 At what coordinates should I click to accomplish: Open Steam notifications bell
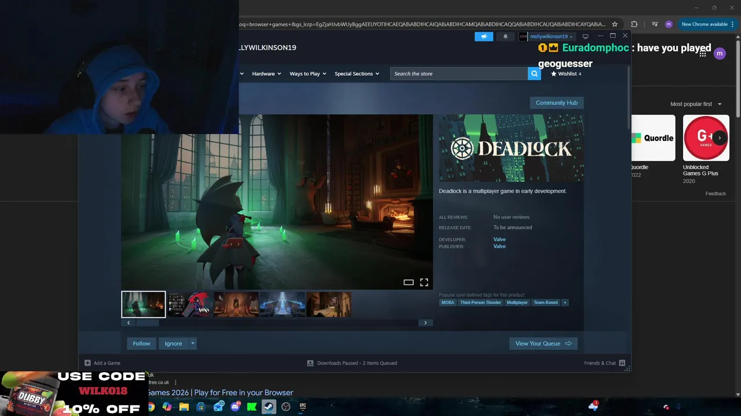coord(505,36)
